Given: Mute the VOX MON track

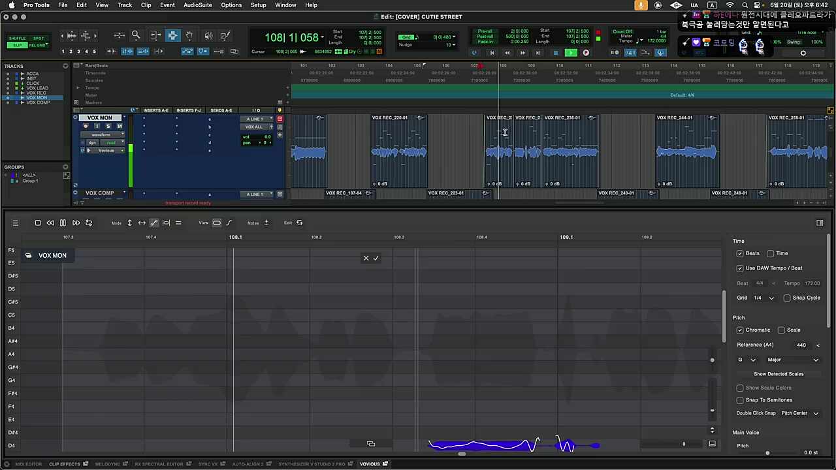Looking at the screenshot, I should (119, 126).
